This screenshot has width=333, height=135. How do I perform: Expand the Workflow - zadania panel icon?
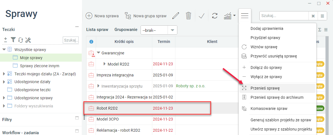tap(77, 131)
